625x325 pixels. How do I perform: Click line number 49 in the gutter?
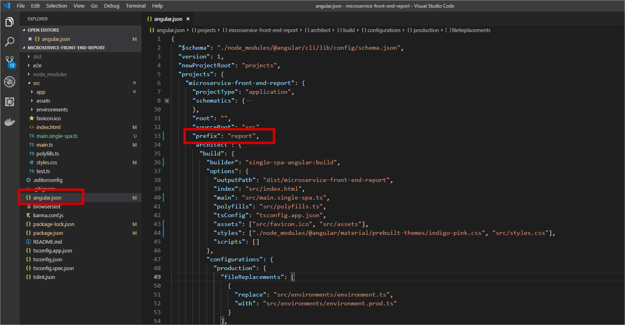[x=157, y=277]
